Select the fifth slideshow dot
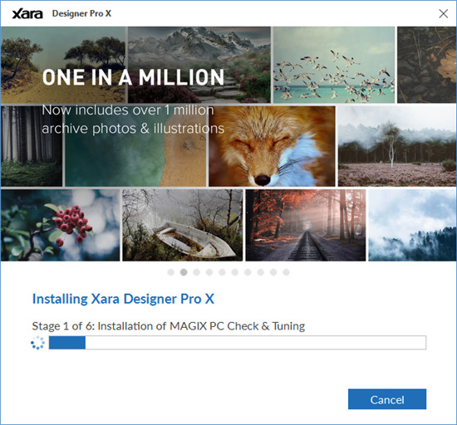The height and width of the screenshot is (425, 457). point(222,272)
